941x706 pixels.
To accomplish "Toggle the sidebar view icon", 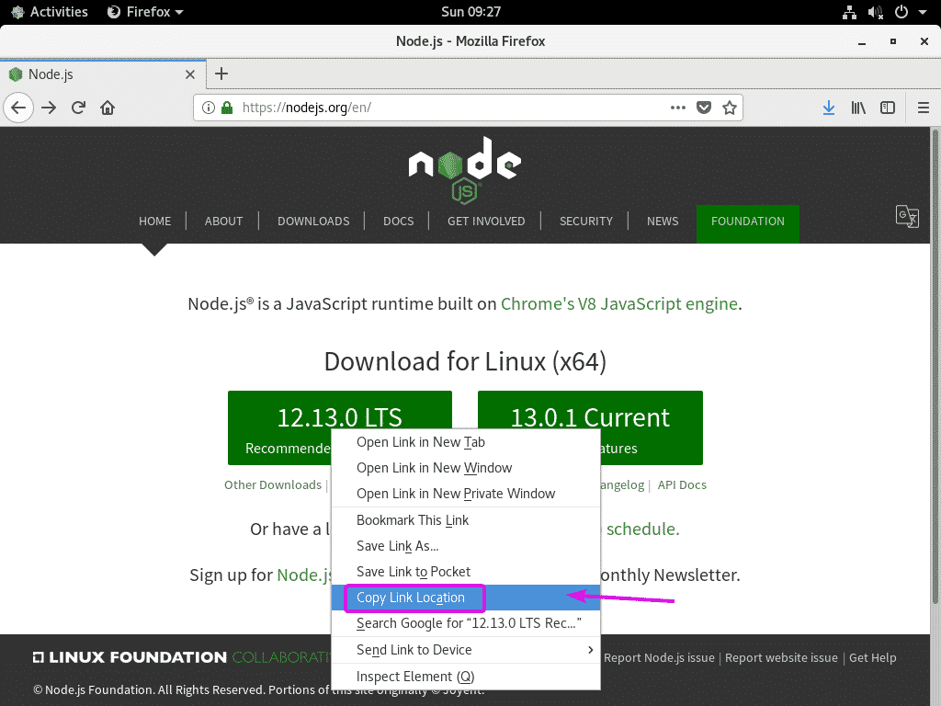I will 888,108.
